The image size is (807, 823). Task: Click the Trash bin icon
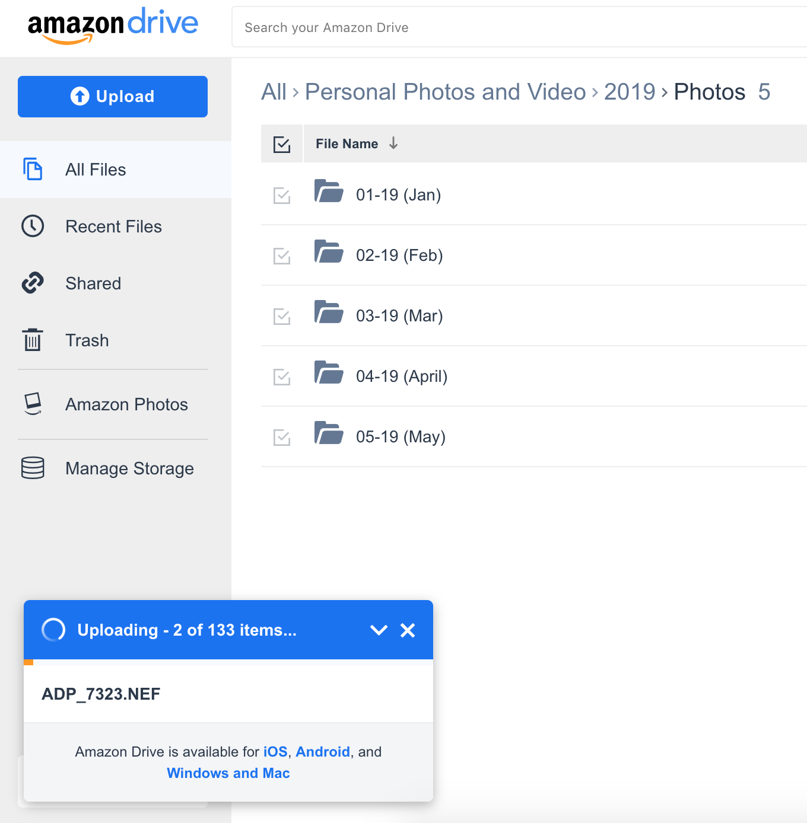pos(33,340)
